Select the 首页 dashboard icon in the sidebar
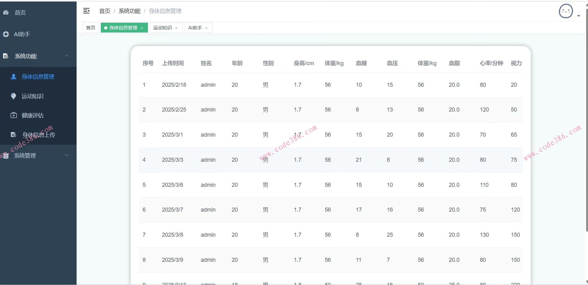Screen dimensions: 588x285 (x=6, y=12)
